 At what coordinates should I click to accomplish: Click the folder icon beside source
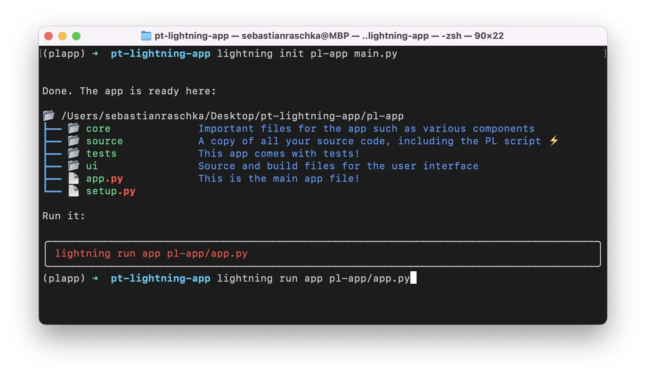pos(73,141)
